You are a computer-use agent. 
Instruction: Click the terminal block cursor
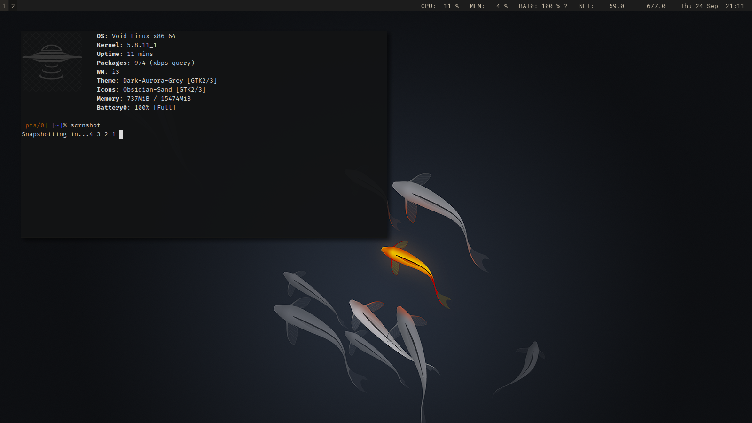tap(121, 134)
